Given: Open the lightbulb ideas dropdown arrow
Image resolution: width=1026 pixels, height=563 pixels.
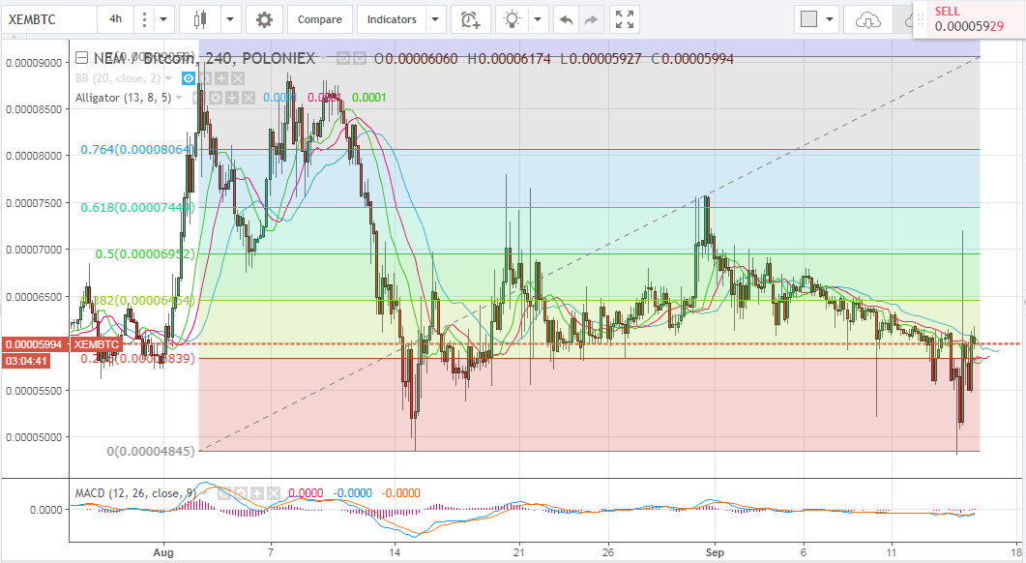Looking at the screenshot, I should click(538, 19).
